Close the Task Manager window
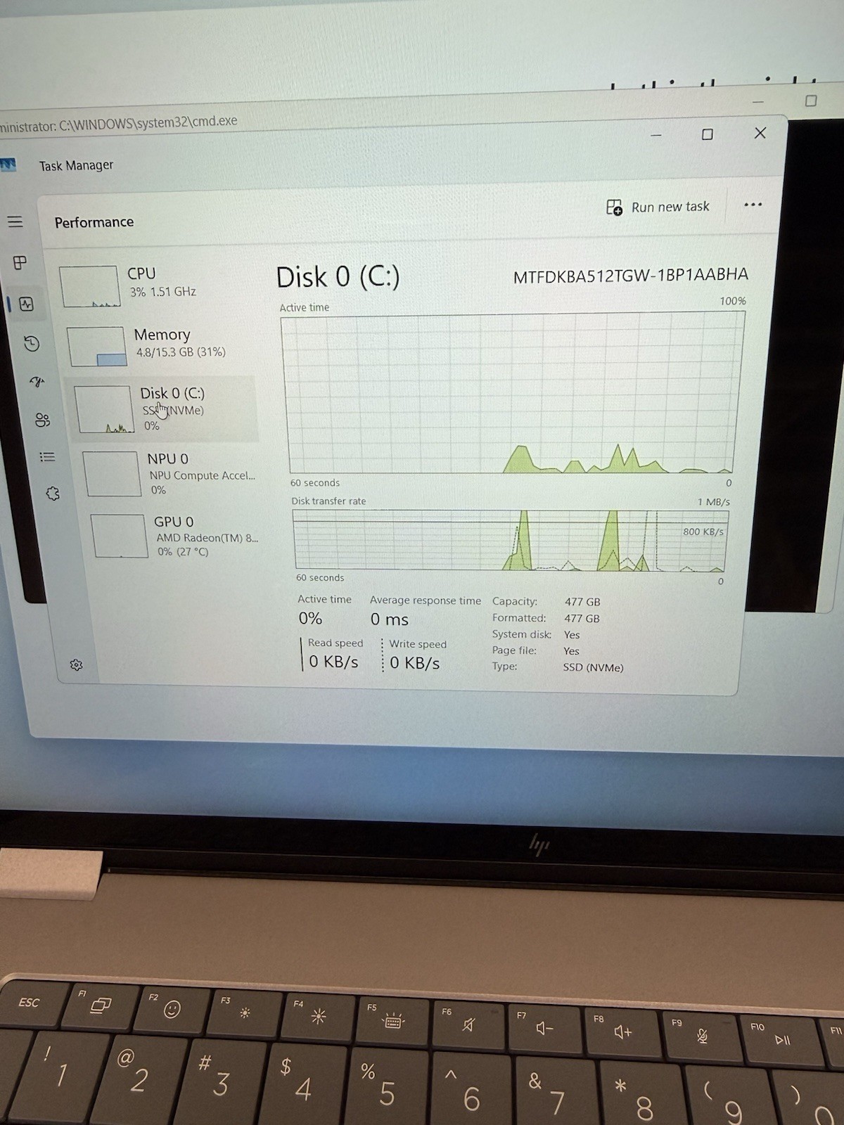Image resolution: width=844 pixels, height=1125 pixels. tap(760, 133)
